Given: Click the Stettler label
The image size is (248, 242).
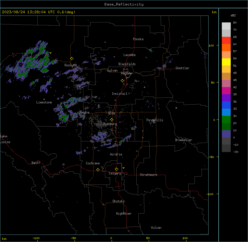Looking at the screenshot, I should [182, 68].
